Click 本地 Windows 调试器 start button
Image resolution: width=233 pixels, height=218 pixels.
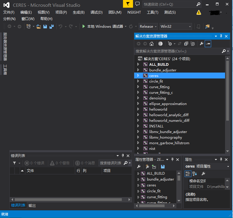pos(103,27)
